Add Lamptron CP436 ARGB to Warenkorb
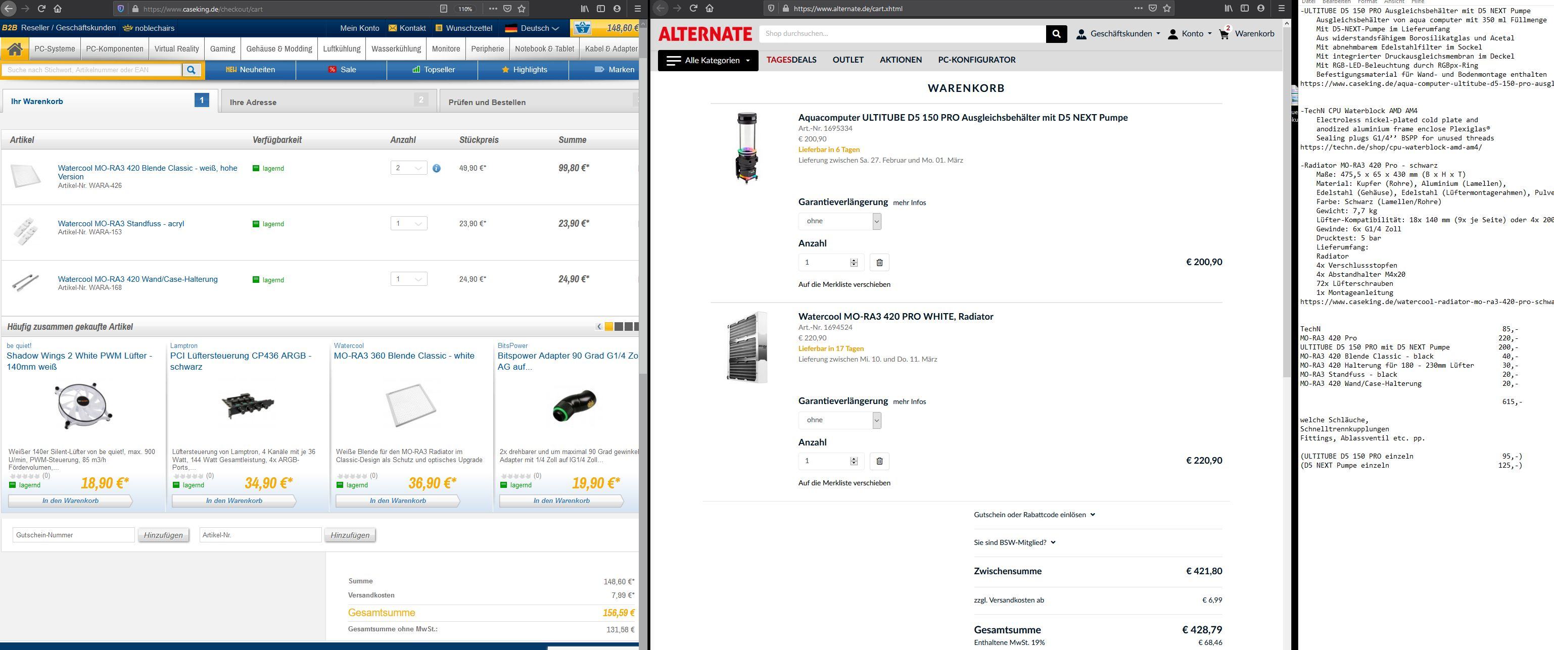The width and height of the screenshot is (1554, 650). tap(234, 501)
